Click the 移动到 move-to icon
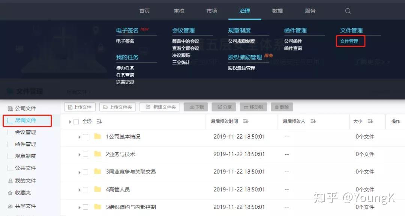Image resolution: width=405 pixels, height=216 pixels. click(253, 107)
